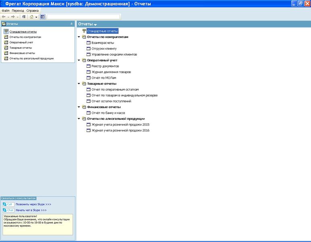Viewport: 311px width, 242px height.
Task: Collapse the Финансовые отчеты tree group
Action: (x=79, y=107)
